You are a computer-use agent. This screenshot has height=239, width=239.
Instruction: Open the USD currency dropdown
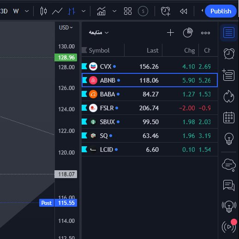(66, 28)
